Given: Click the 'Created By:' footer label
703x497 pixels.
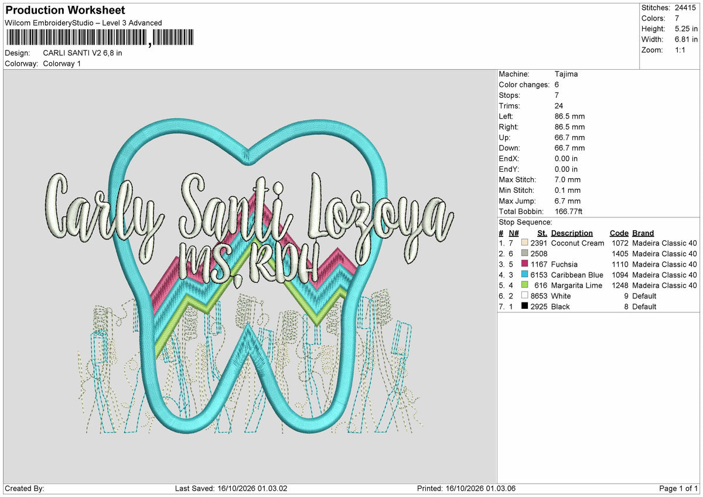Looking at the screenshot, I should [25, 488].
